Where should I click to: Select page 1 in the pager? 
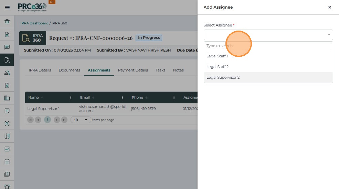47,120
